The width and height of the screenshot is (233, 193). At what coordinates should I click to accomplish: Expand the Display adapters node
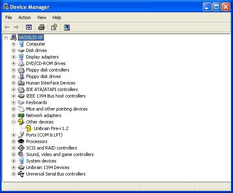coord(13,57)
